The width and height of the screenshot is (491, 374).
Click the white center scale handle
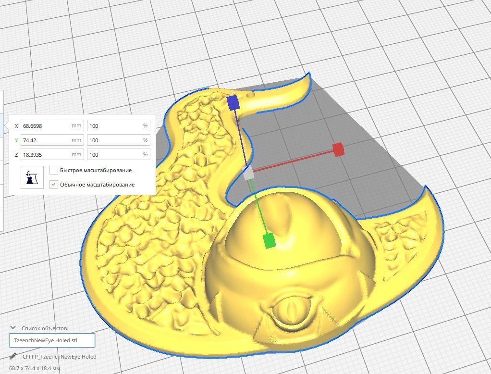pyautogui.click(x=249, y=173)
